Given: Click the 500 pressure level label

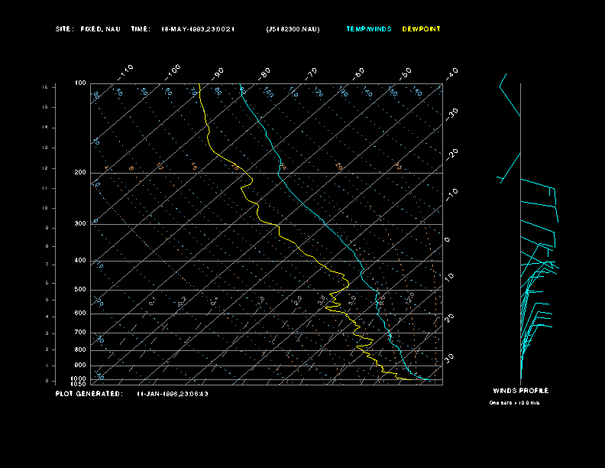Looking at the screenshot, I should [80, 290].
